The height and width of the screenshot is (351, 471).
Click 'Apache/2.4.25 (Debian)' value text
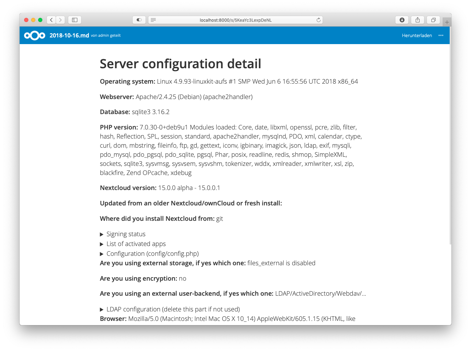point(168,97)
